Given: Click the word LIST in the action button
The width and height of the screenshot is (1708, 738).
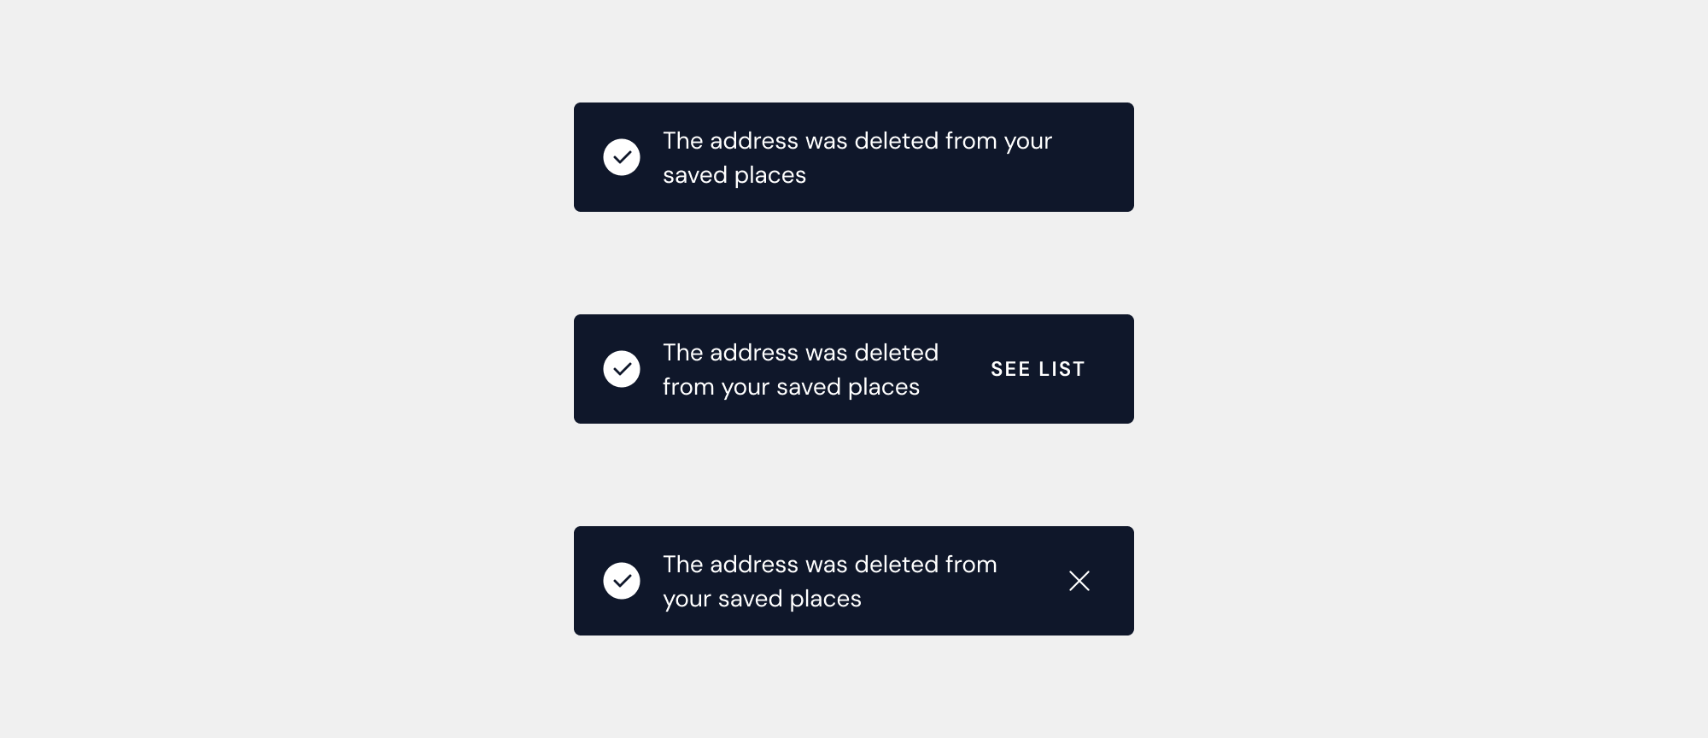Looking at the screenshot, I should click(x=1062, y=369).
